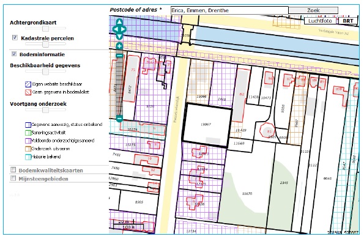Click the minus button atop zoom bar

click(x=119, y=56)
